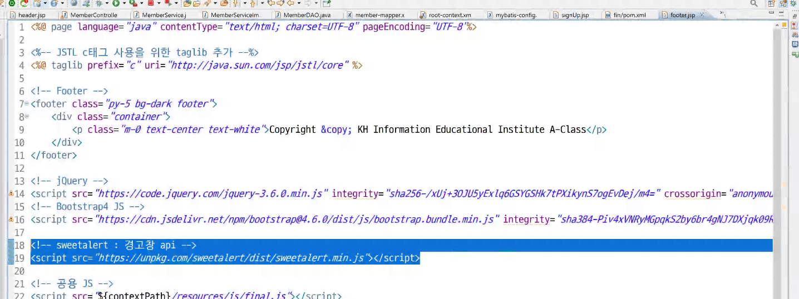Click the vertical scrollbar of the editor
The image size is (799, 299).
click(x=777, y=164)
